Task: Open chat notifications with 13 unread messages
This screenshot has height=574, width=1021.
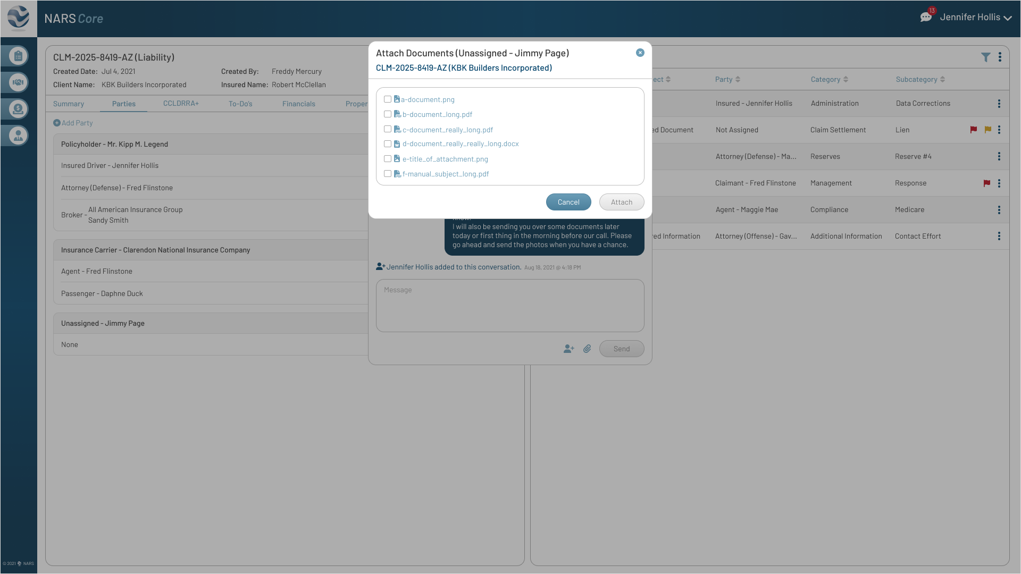Action: point(926,16)
